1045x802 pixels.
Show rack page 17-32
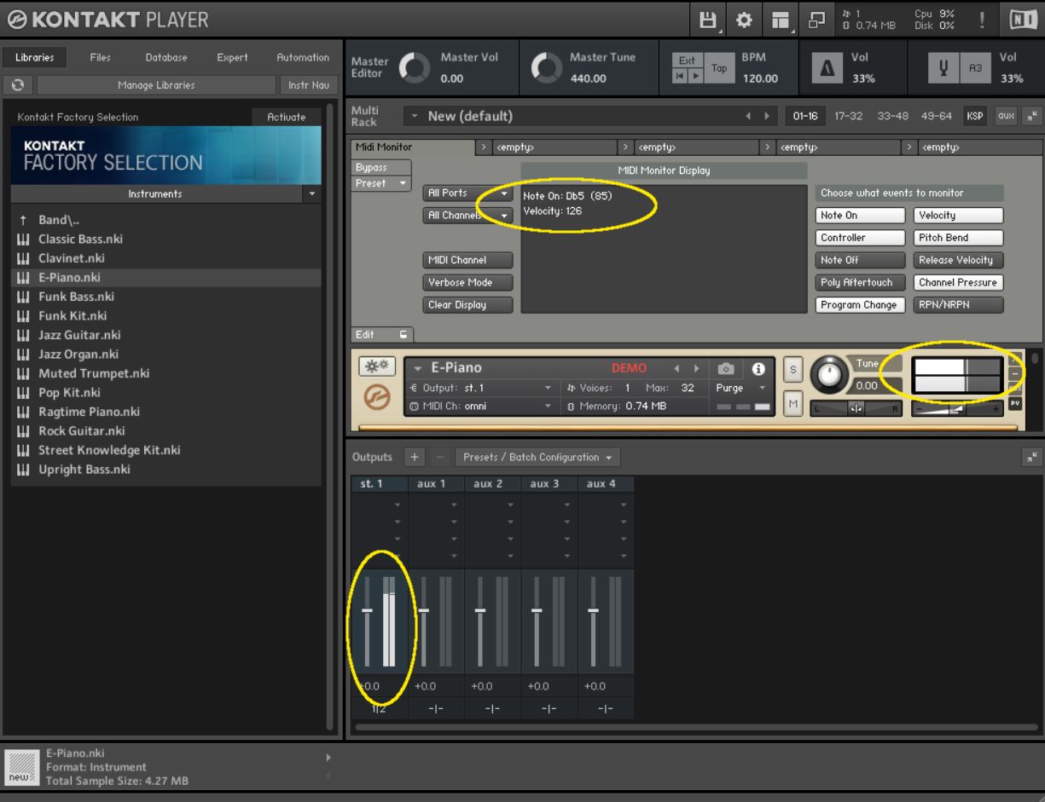tap(851, 116)
